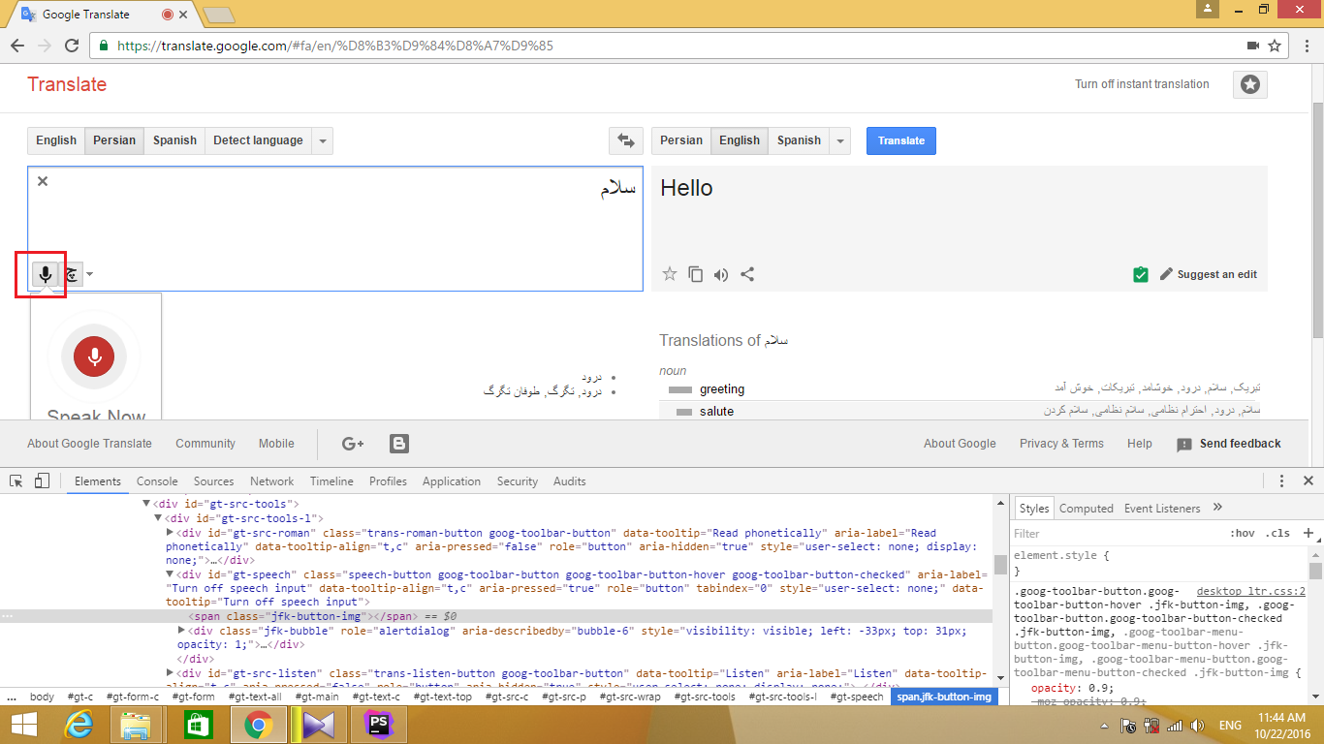
Task: Close the DevTools panel
Action: [x=1308, y=480]
